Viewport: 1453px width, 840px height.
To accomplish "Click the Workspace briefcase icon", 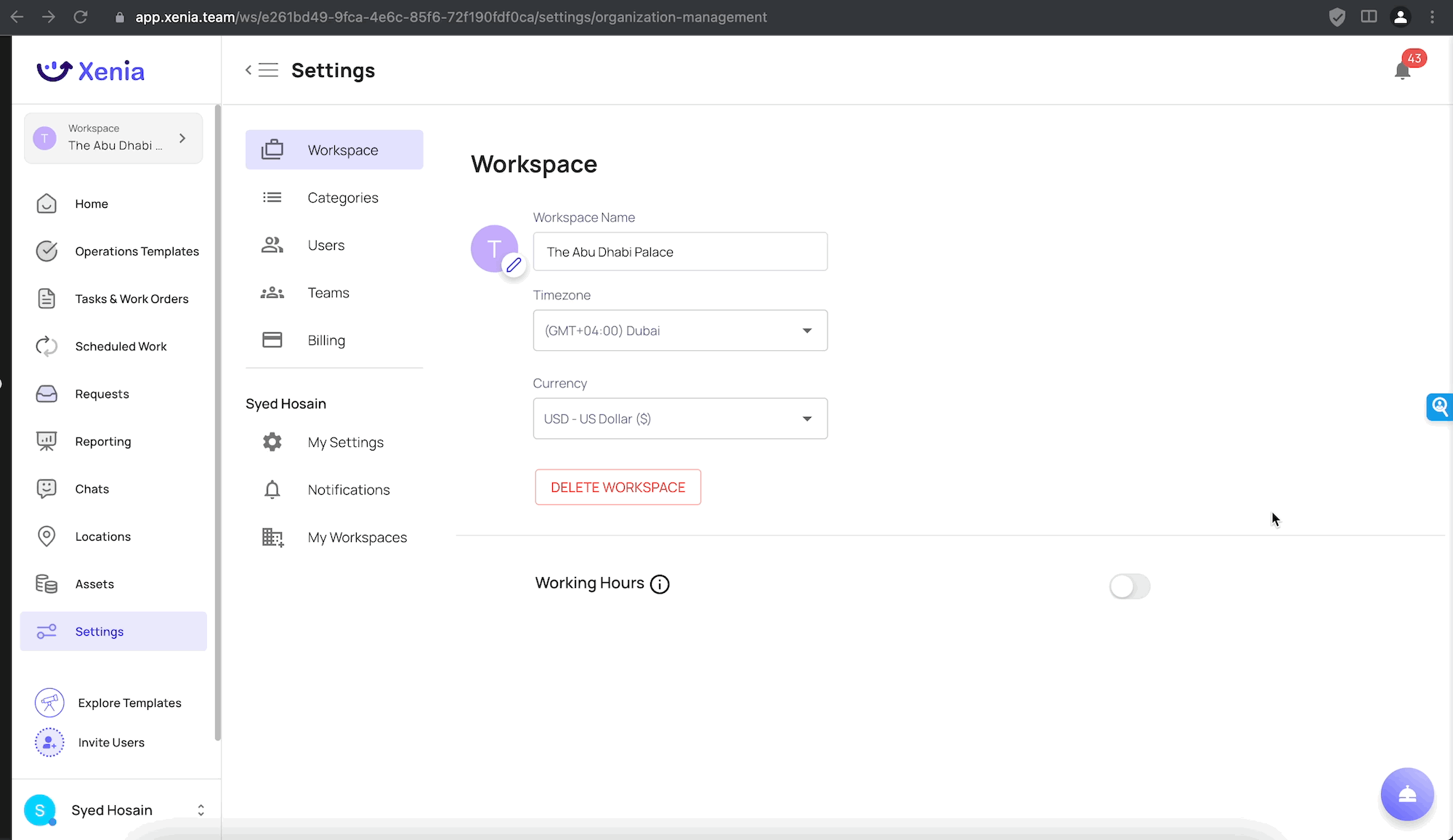I will pyautogui.click(x=272, y=150).
